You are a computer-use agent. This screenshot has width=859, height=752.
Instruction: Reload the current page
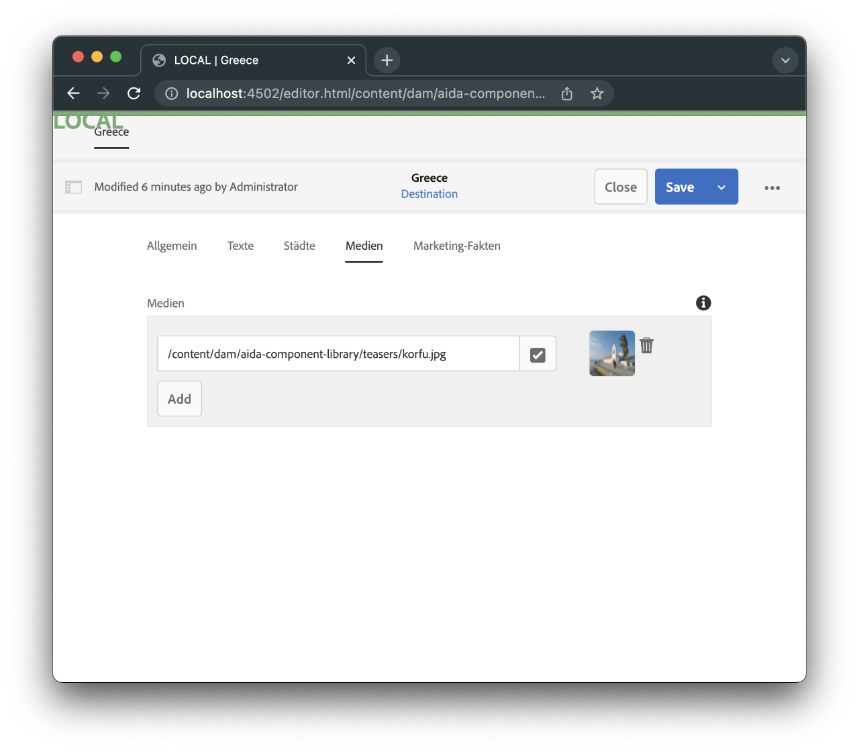tap(134, 93)
